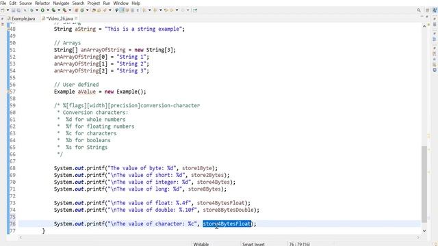Click the Open Perspective icon

(x=427, y=10)
